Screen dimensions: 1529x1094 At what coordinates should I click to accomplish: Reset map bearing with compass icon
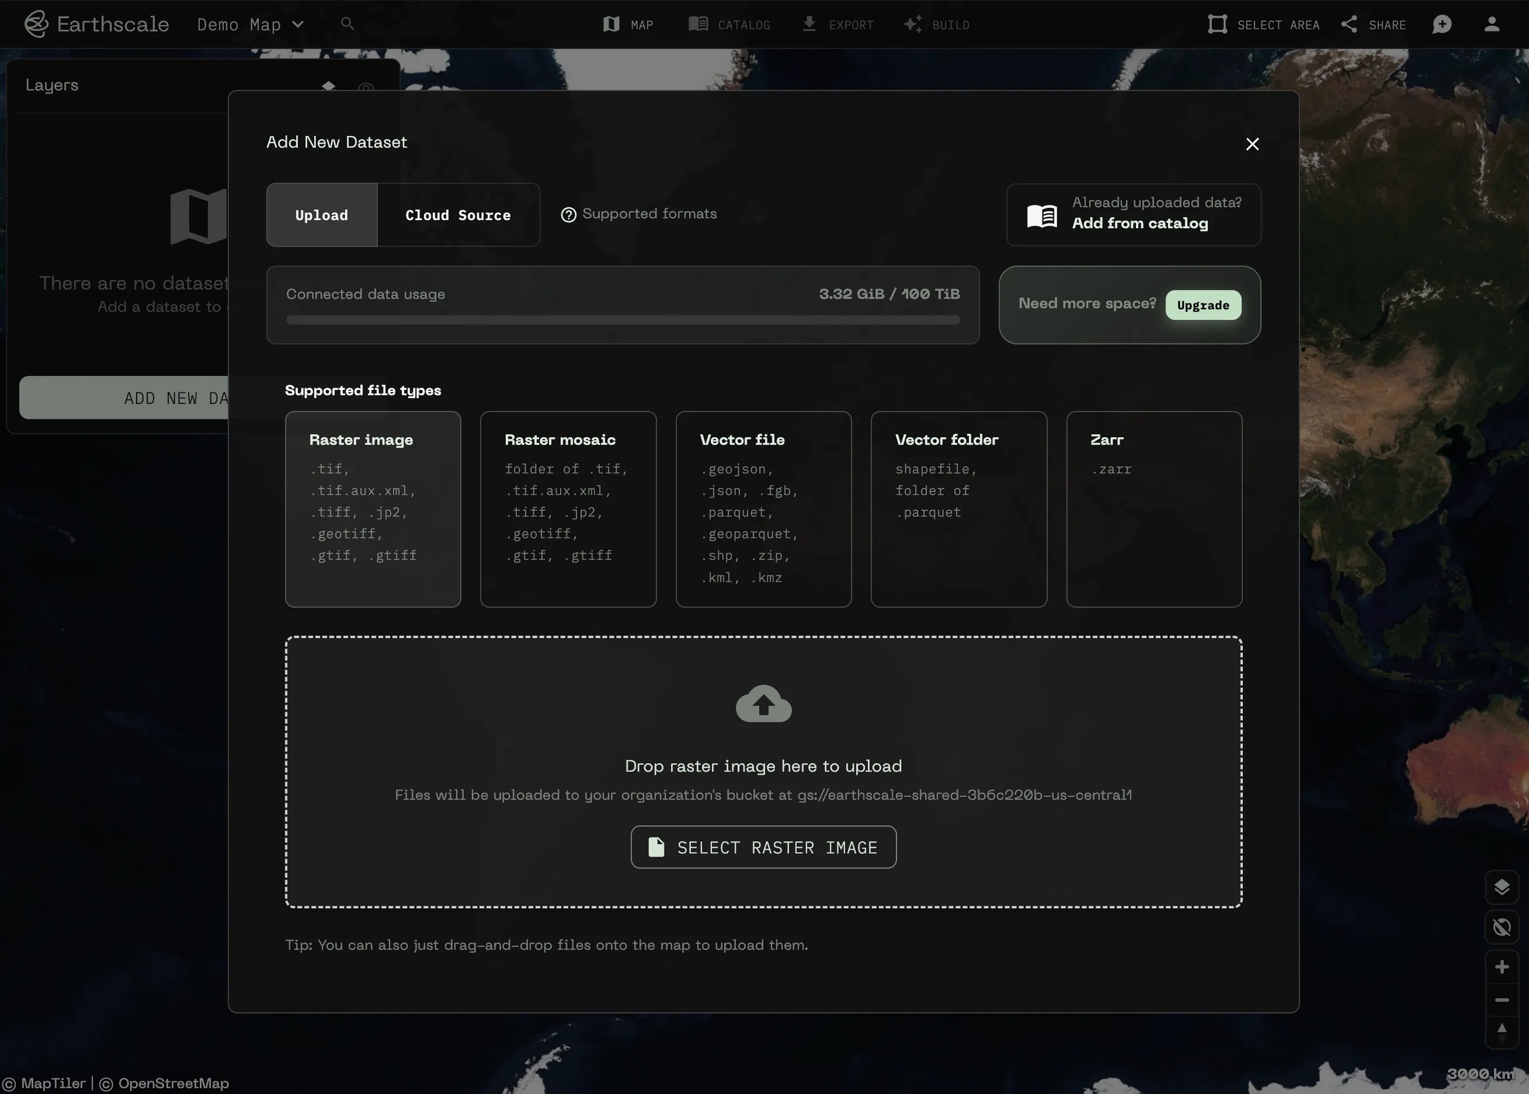click(x=1501, y=1032)
